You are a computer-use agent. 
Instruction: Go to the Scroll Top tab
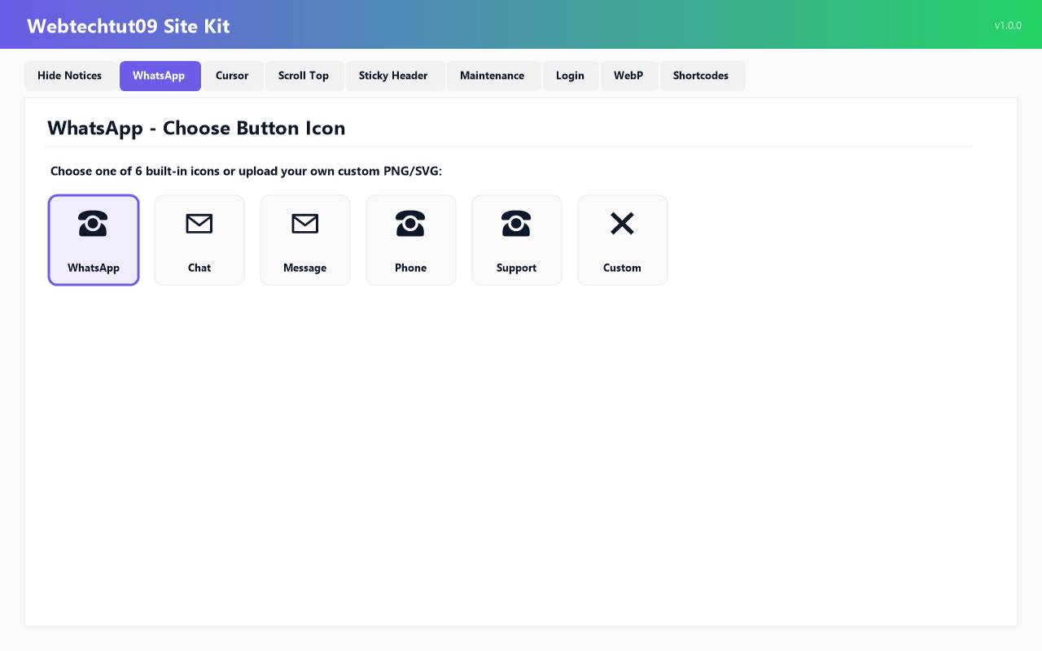point(304,76)
